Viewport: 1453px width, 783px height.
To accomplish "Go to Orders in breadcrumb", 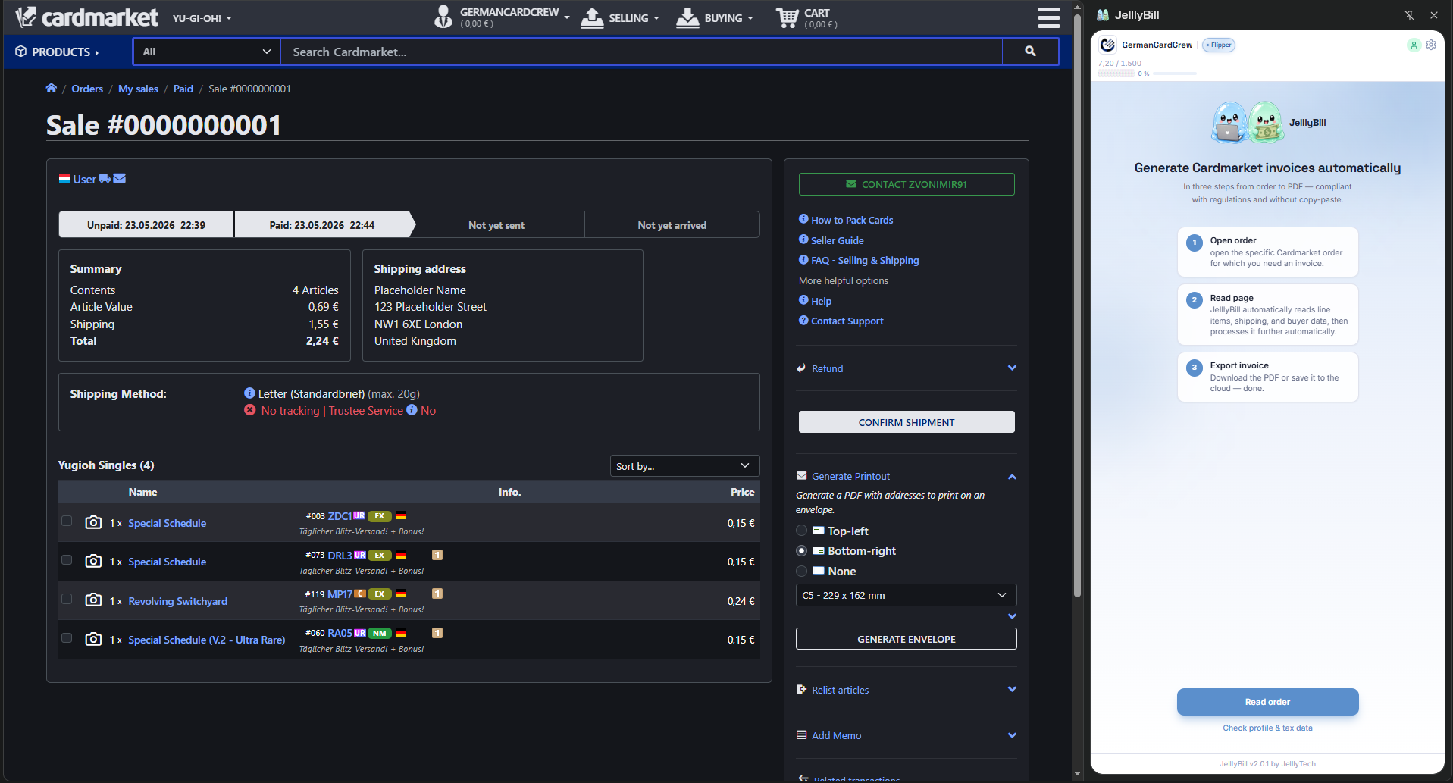I will [x=87, y=89].
